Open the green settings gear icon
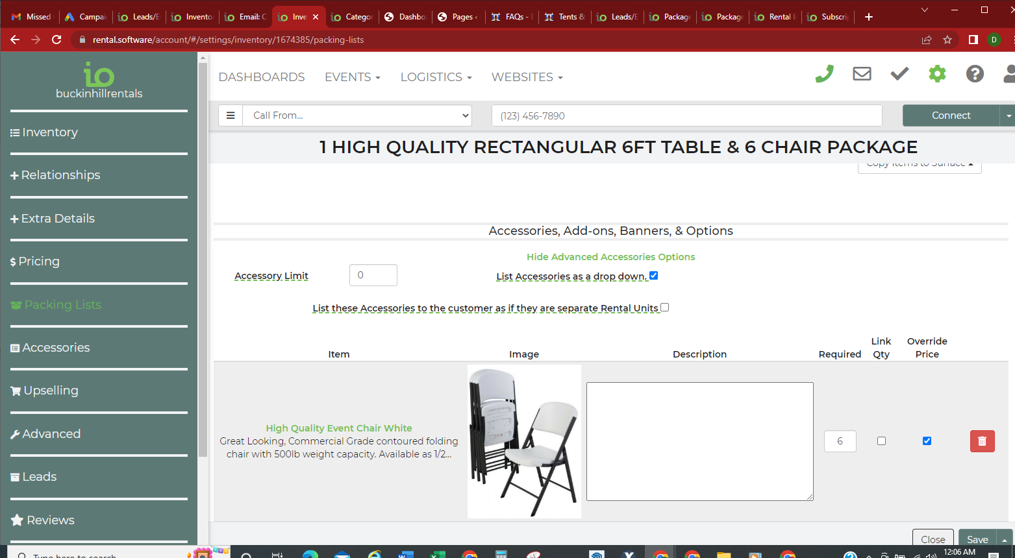Image resolution: width=1015 pixels, height=558 pixels. click(x=937, y=74)
